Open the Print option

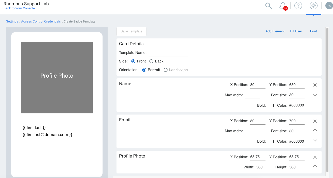(x=313, y=31)
